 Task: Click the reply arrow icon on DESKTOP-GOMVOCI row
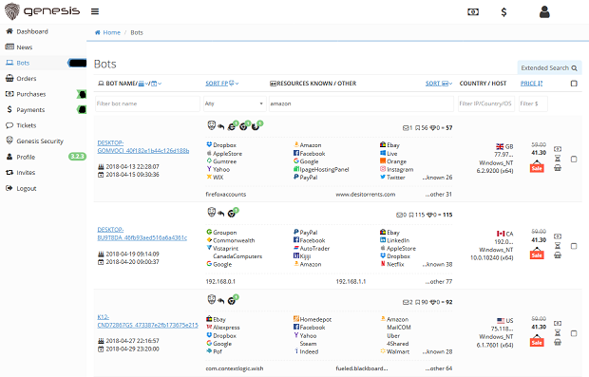pos(220,127)
